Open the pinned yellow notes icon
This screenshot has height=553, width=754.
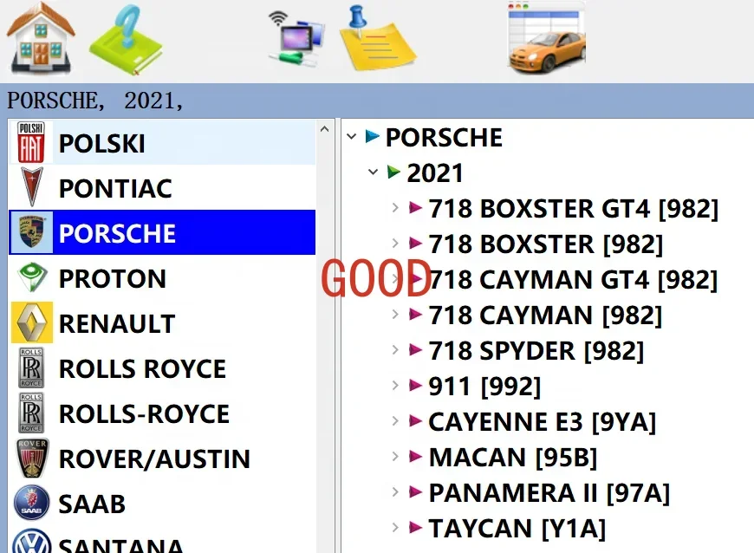pos(378,38)
